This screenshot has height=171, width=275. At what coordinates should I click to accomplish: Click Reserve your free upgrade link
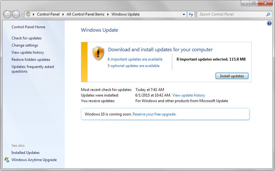pos(154,114)
